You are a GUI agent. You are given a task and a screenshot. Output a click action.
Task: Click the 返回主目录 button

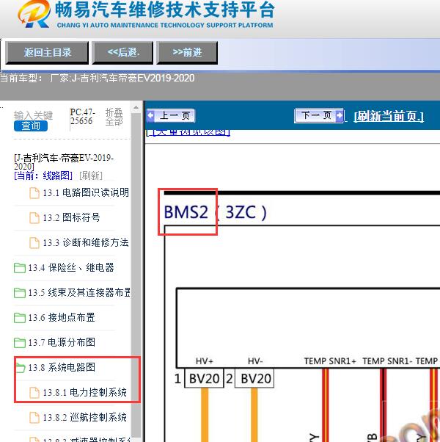coord(47,52)
